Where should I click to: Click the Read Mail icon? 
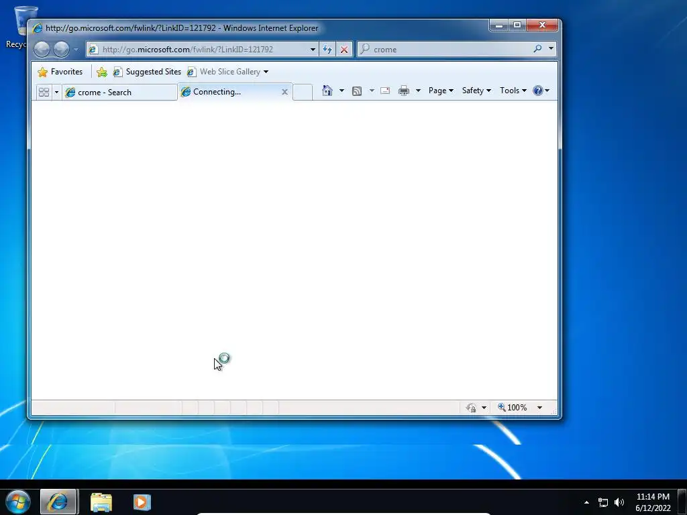coord(385,91)
